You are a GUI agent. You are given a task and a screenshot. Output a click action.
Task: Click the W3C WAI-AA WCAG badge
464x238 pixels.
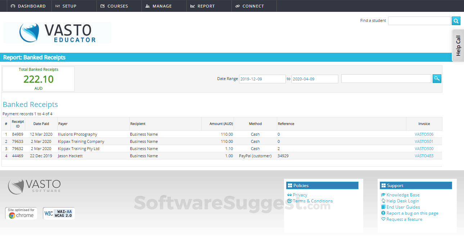(59, 213)
